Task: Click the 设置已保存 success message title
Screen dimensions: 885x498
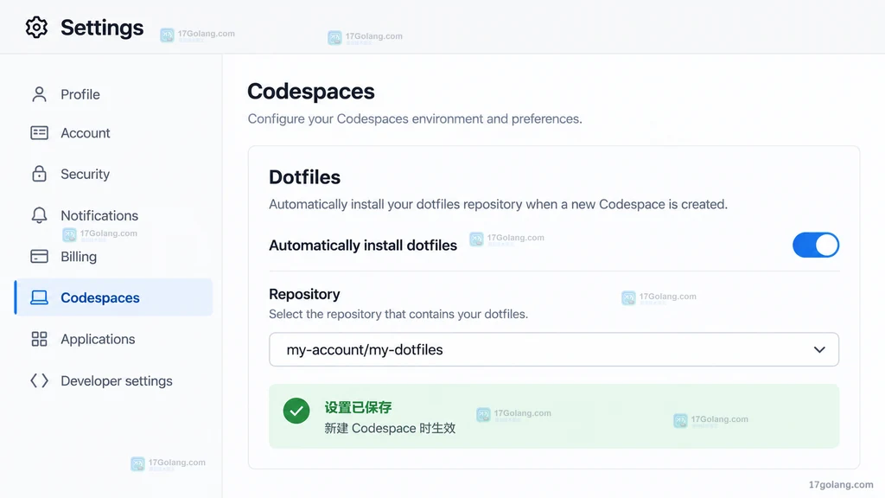Action: (358, 408)
